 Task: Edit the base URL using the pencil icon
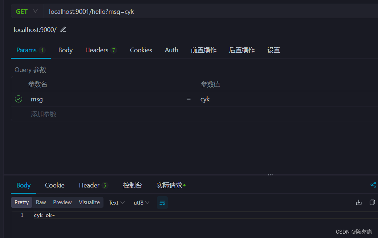coord(63,29)
